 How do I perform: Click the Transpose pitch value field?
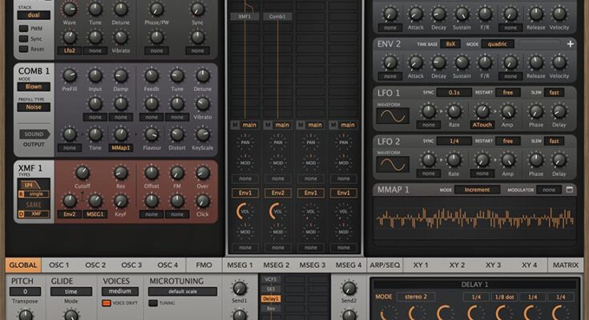pos(25,292)
